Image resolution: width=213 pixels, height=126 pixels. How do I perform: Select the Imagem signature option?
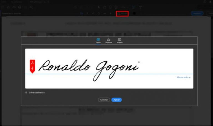click(x=120, y=41)
